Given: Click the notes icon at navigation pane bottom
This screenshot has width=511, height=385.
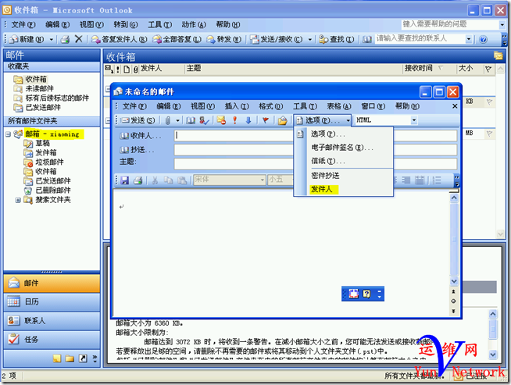Looking at the screenshot, I should [x=57, y=358].
